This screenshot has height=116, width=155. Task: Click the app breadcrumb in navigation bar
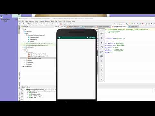[33, 24]
